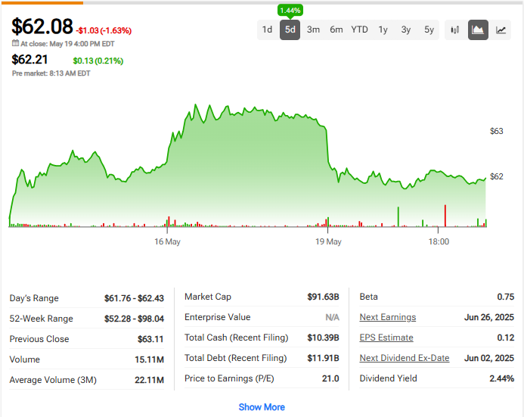Click the 18:00 marker on chart axis

(x=439, y=241)
